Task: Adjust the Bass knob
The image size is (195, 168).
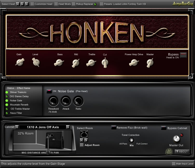Action: pos(59,62)
